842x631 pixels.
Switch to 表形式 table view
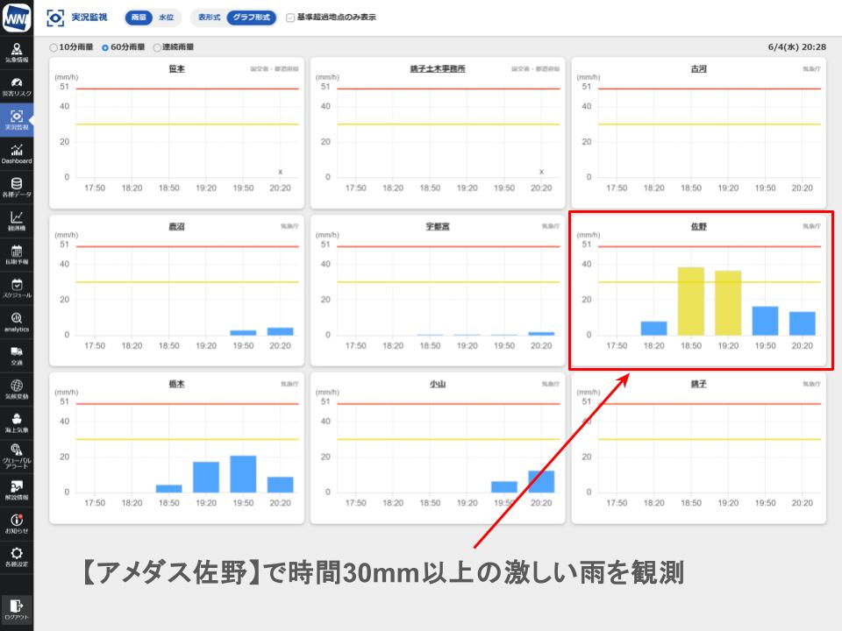[209, 18]
